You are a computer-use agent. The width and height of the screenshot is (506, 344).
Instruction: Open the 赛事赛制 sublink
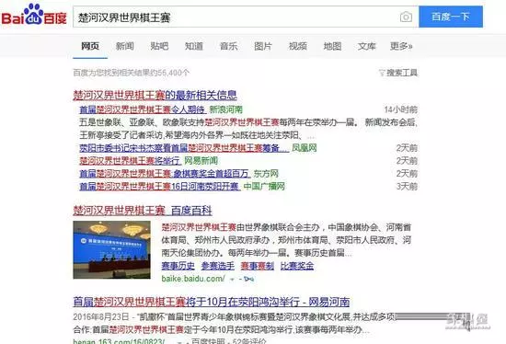pos(258,266)
